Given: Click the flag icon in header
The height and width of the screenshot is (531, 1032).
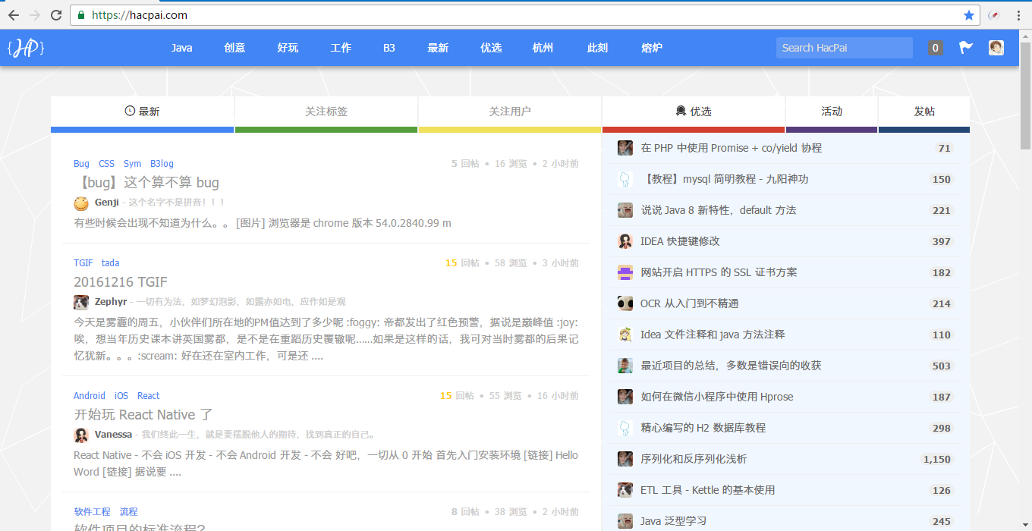Looking at the screenshot, I should 965,48.
